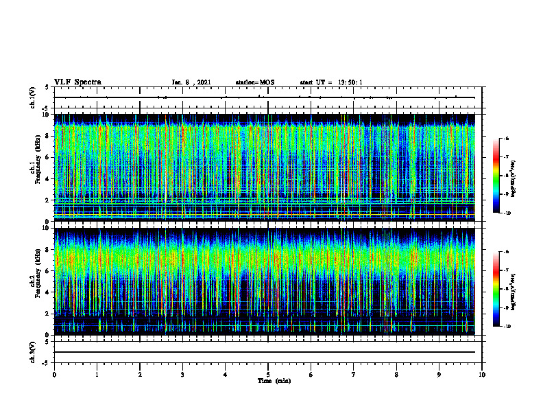Click the "station=MOS" header label

pos(255,82)
